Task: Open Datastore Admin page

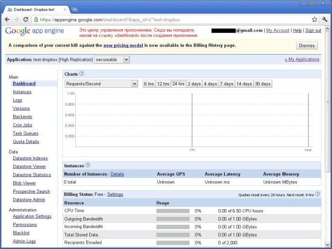Action: [x=29, y=200]
